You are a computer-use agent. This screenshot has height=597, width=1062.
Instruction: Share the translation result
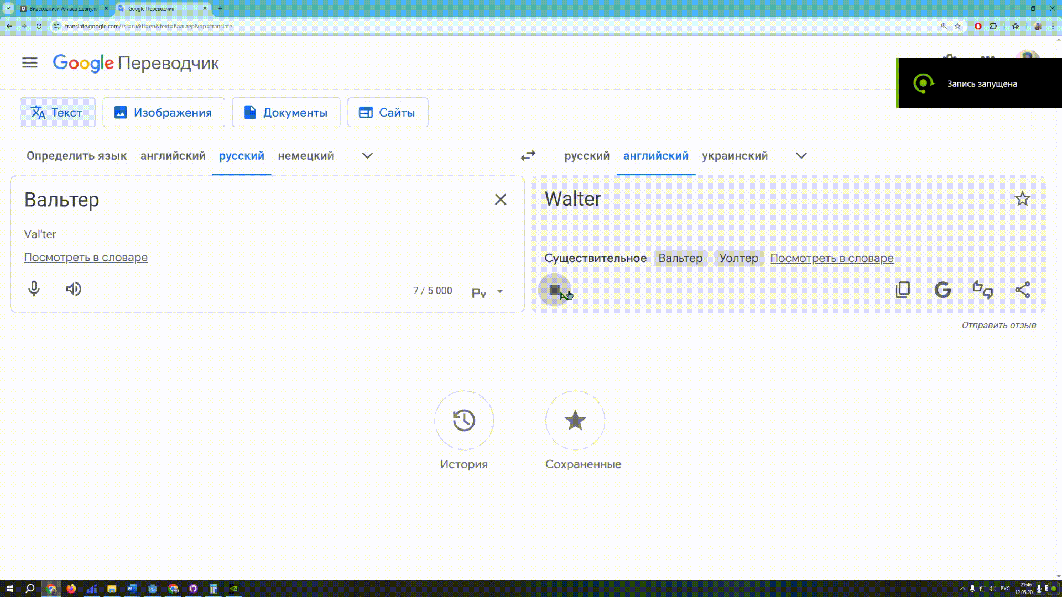click(x=1022, y=290)
